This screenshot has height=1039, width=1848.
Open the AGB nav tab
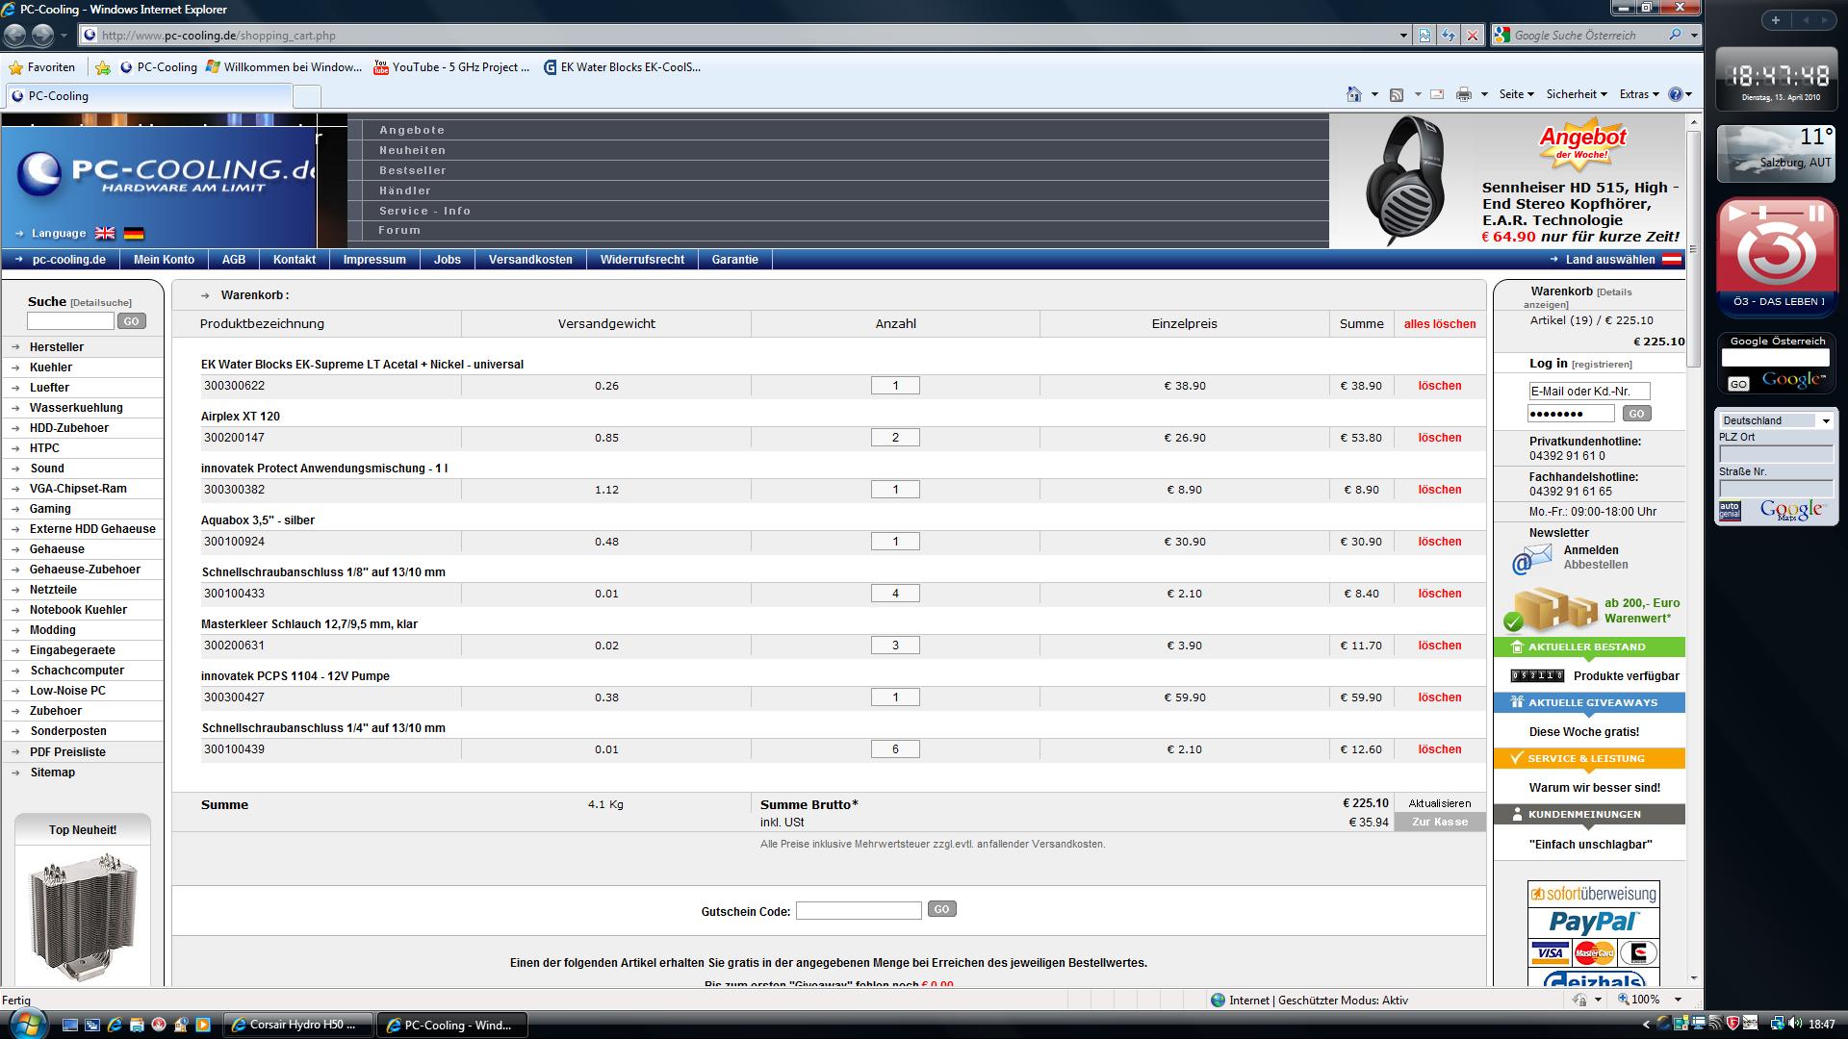point(234,260)
